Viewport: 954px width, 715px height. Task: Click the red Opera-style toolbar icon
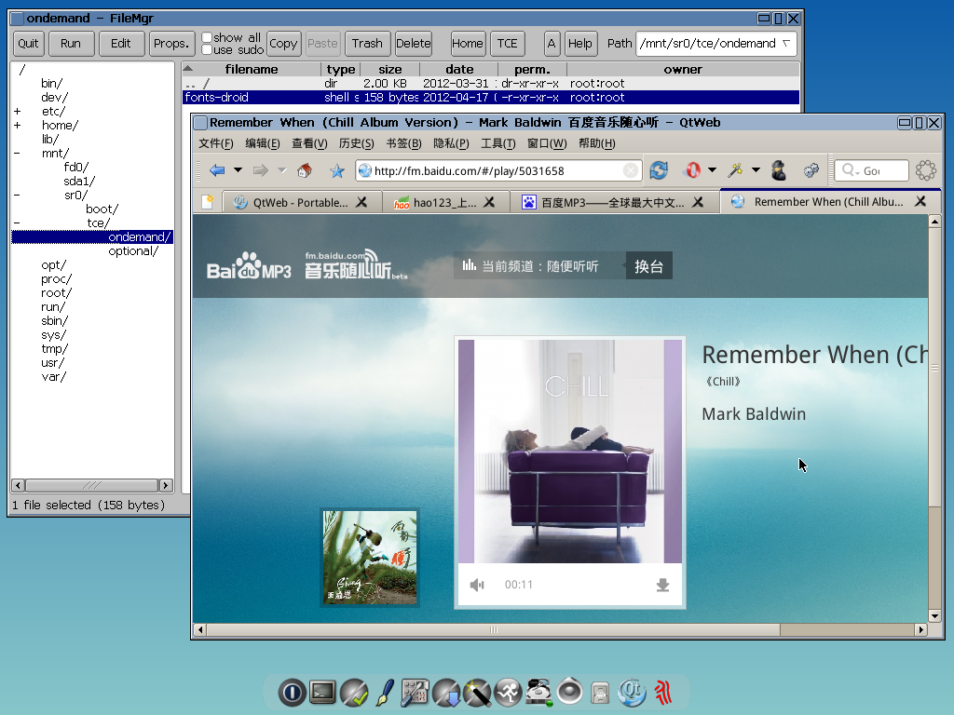(692, 170)
